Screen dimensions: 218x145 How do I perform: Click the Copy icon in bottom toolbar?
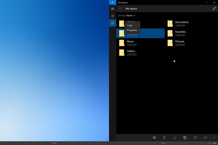(185, 138)
